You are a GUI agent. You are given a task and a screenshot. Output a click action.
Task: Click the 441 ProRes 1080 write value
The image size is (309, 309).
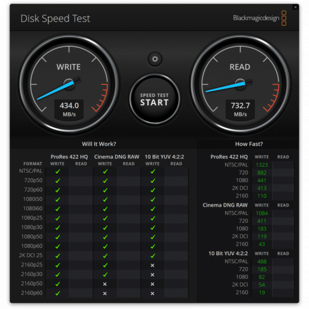tap(261, 181)
